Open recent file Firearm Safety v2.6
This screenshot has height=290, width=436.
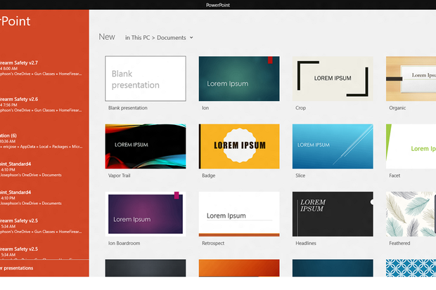point(41,105)
